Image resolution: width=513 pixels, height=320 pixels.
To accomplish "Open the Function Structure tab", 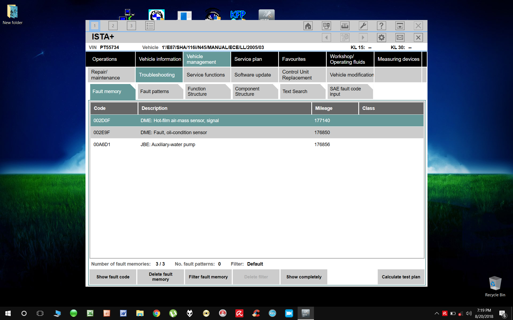I will (208, 91).
